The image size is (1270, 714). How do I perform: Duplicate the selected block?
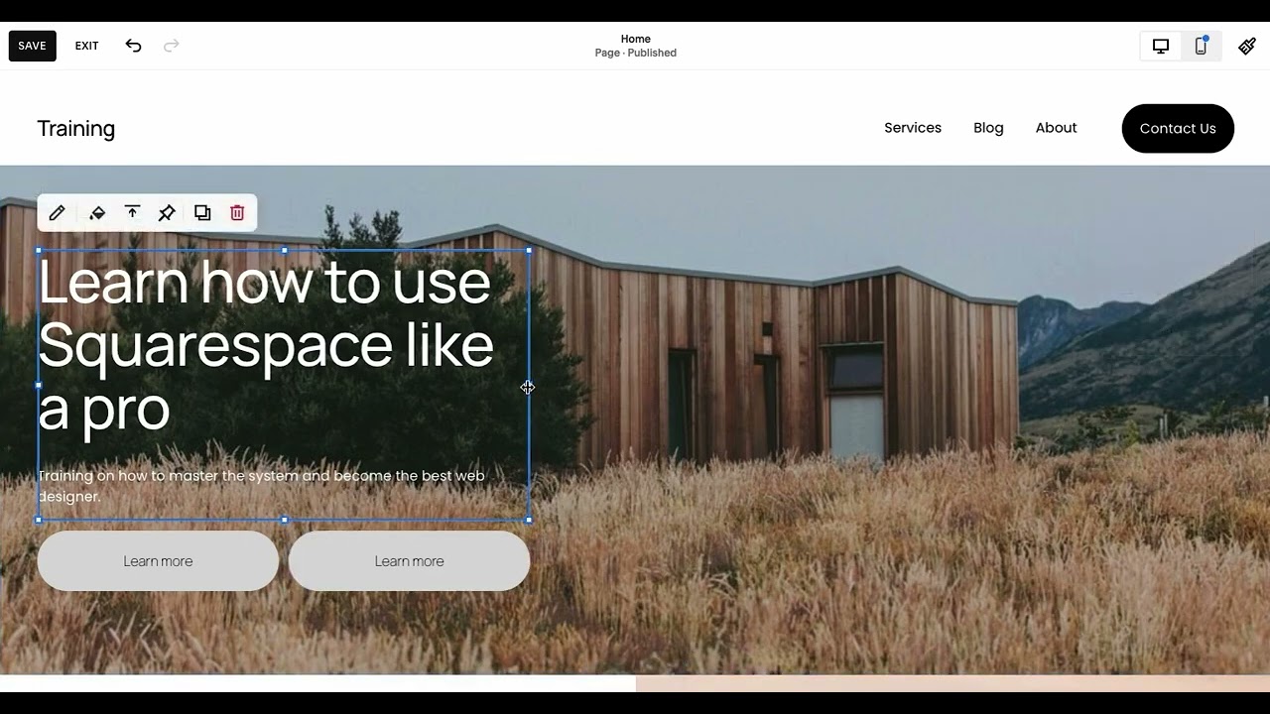tap(202, 213)
